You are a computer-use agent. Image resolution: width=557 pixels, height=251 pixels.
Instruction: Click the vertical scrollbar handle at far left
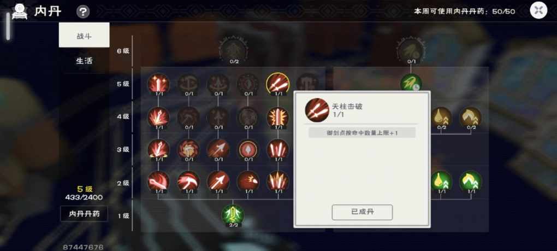[x=8, y=27]
